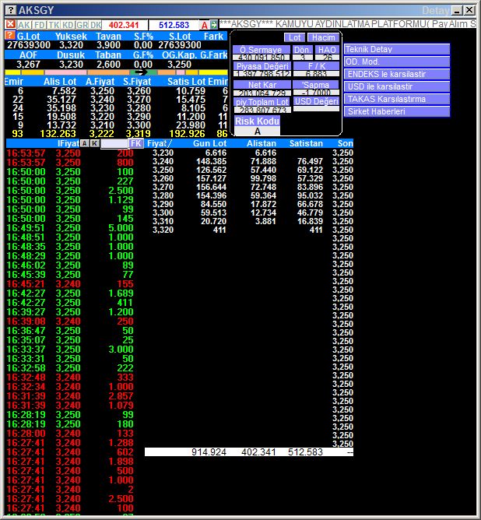Click the input field next to FK
The image size is (481, 520).
click(114, 143)
